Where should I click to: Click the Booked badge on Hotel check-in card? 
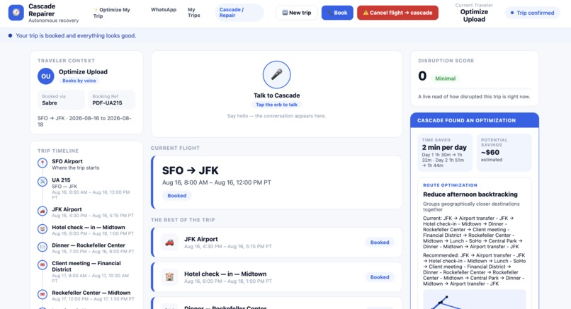point(380,277)
